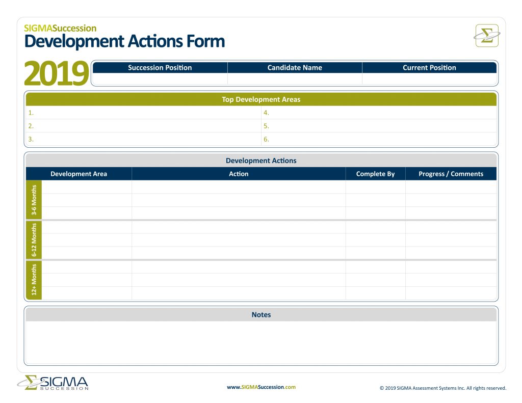
Task: Click the Complete By column header
Action: 375,174
